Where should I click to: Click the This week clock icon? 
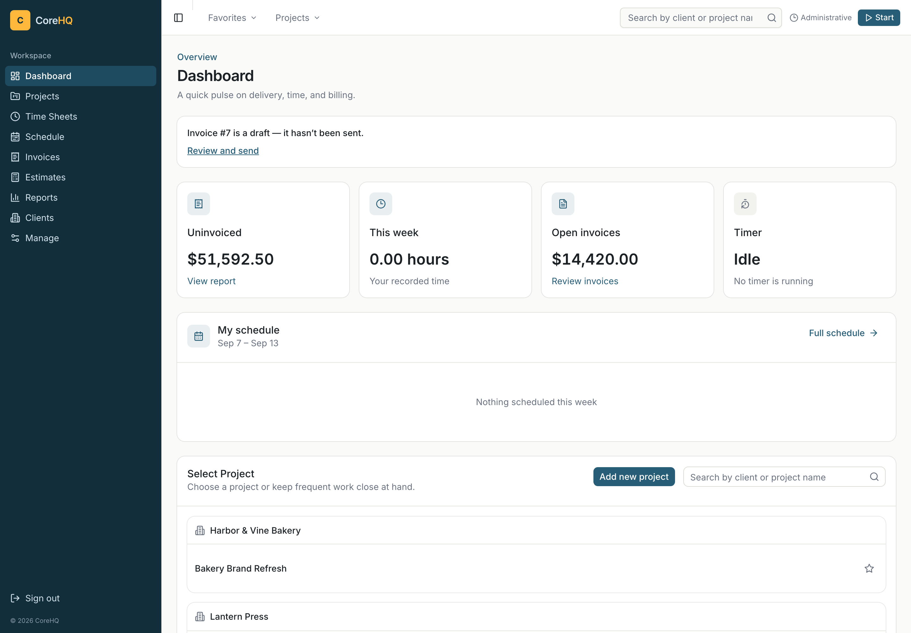click(x=381, y=204)
